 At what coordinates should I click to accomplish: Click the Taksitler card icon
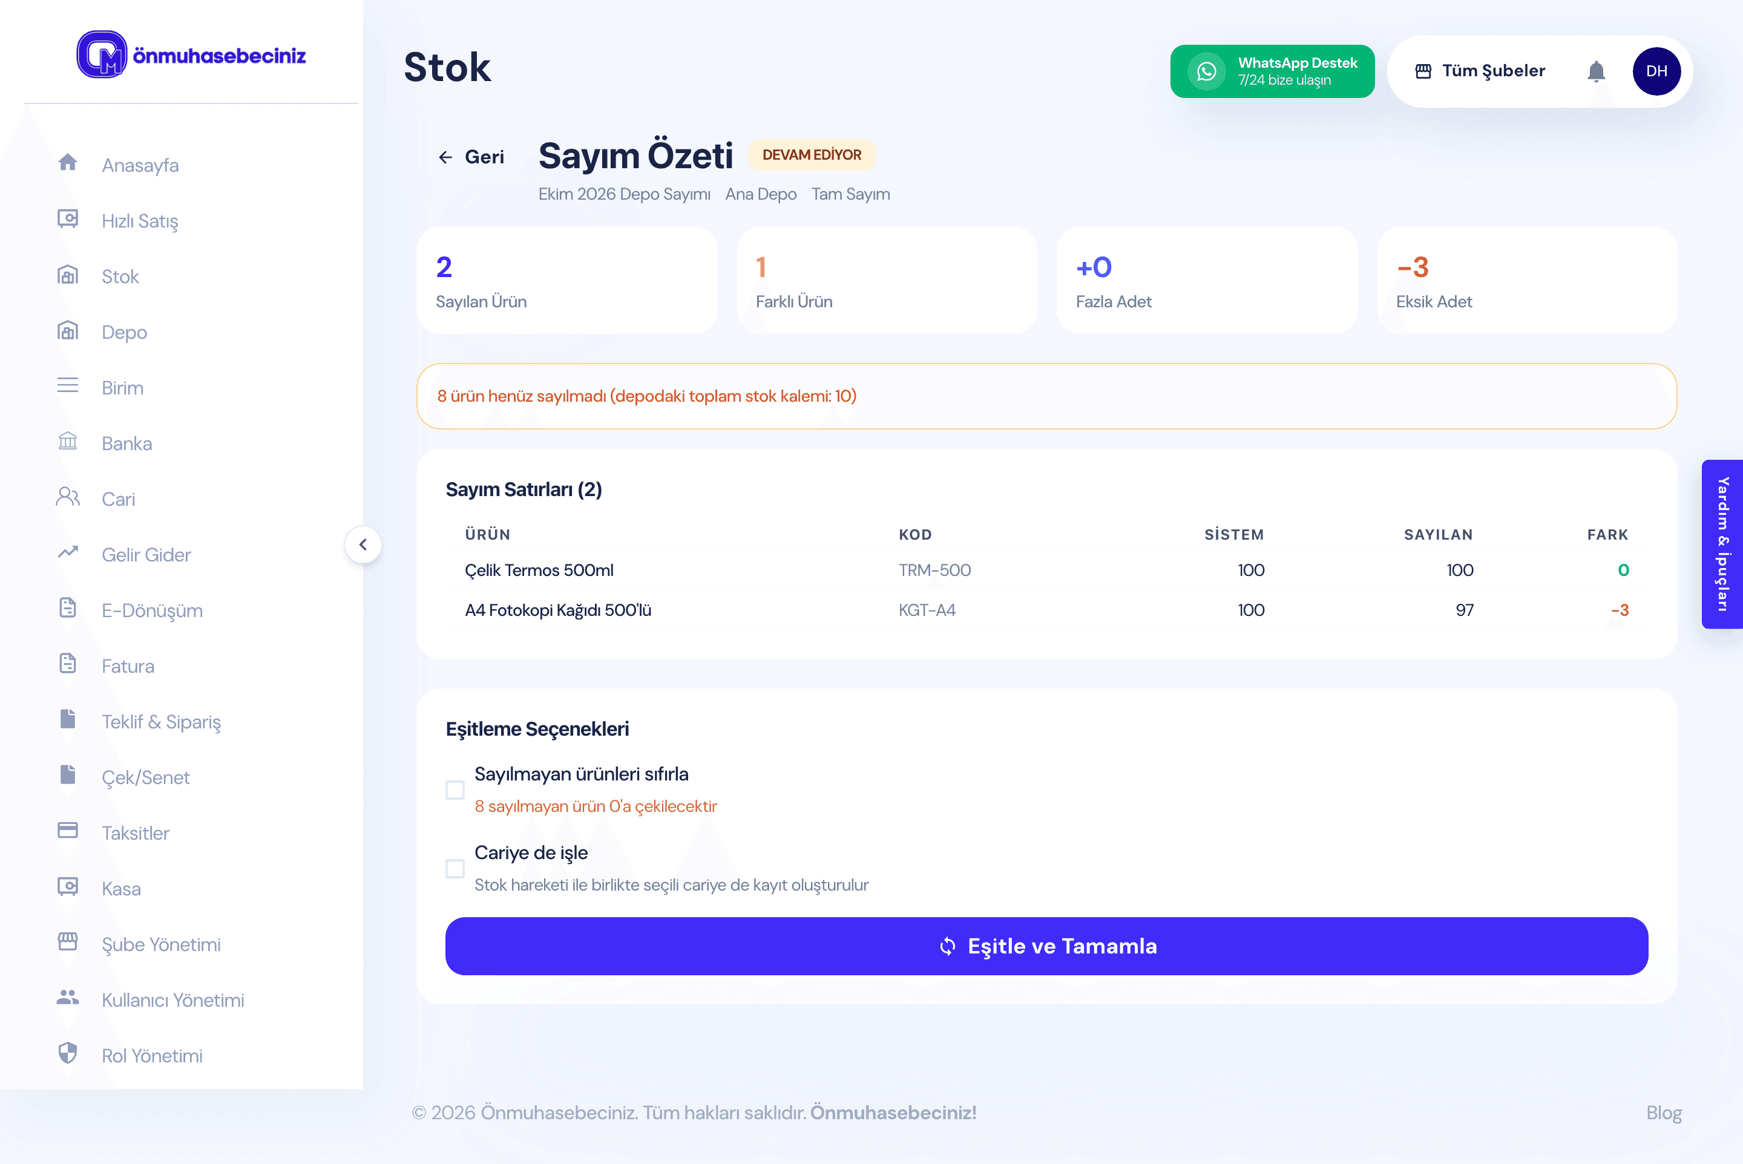tap(68, 830)
